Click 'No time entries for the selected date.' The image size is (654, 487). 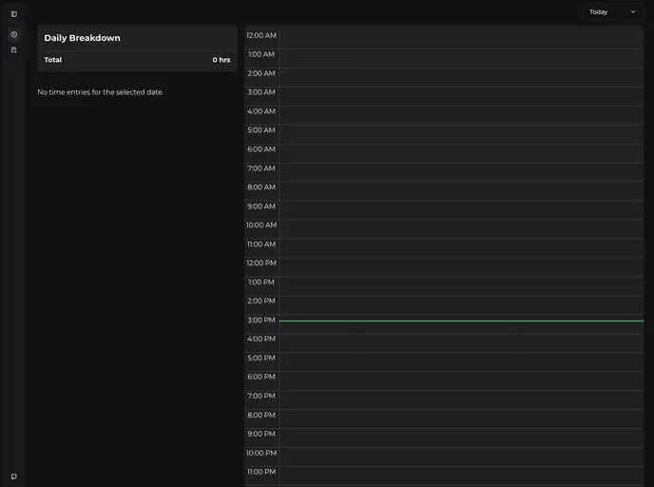click(101, 92)
